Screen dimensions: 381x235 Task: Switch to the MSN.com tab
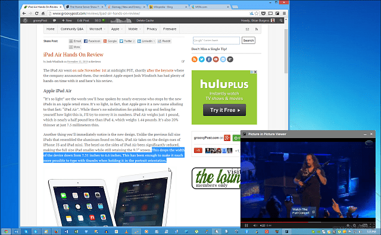click(x=210, y=7)
